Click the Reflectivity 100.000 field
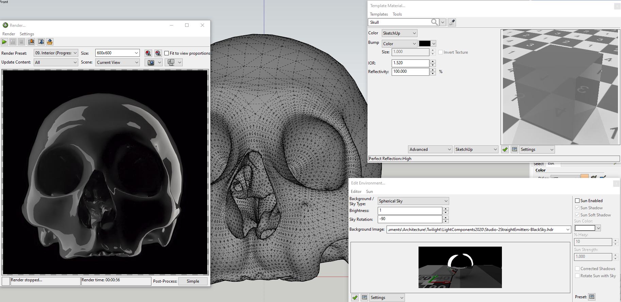 [x=410, y=72]
